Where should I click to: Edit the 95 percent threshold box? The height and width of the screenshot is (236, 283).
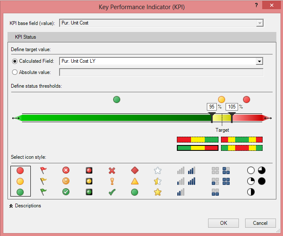coord(212,107)
